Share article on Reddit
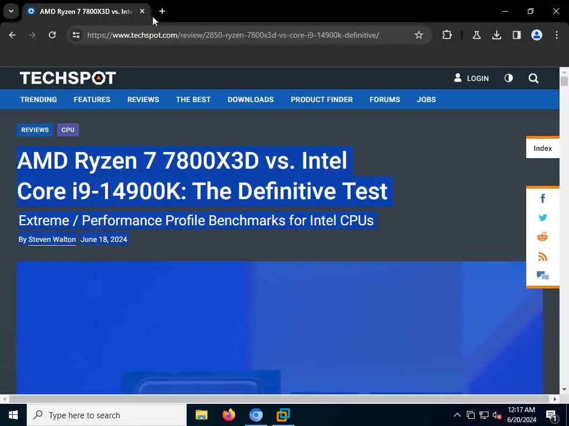This screenshot has height=426, width=569. tap(542, 237)
